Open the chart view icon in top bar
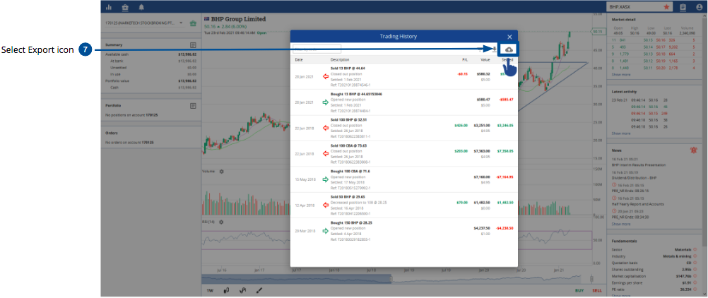Image resolution: width=708 pixels, height=298 pixels. pyautogui.click(x=108, y=7)
